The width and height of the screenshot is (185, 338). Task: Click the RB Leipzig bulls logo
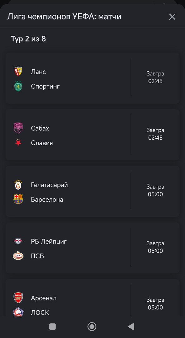click(18, 241)
